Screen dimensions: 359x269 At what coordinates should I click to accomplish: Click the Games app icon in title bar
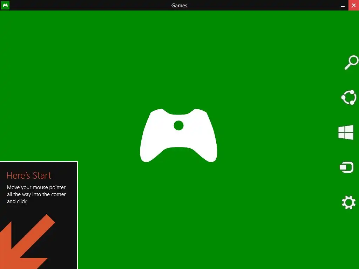pyautogui.click(x=5, y=5)
